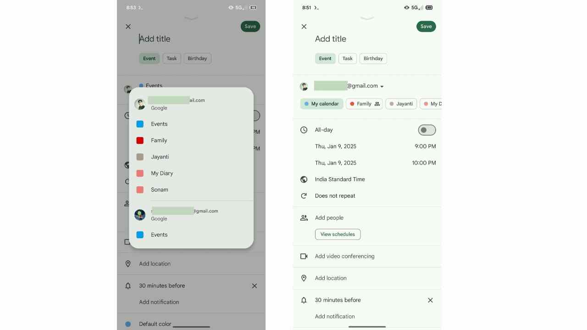The image size is (587, 330).
Task: Switch to Birthday tab in right screen
Action: tap(373, 58)
